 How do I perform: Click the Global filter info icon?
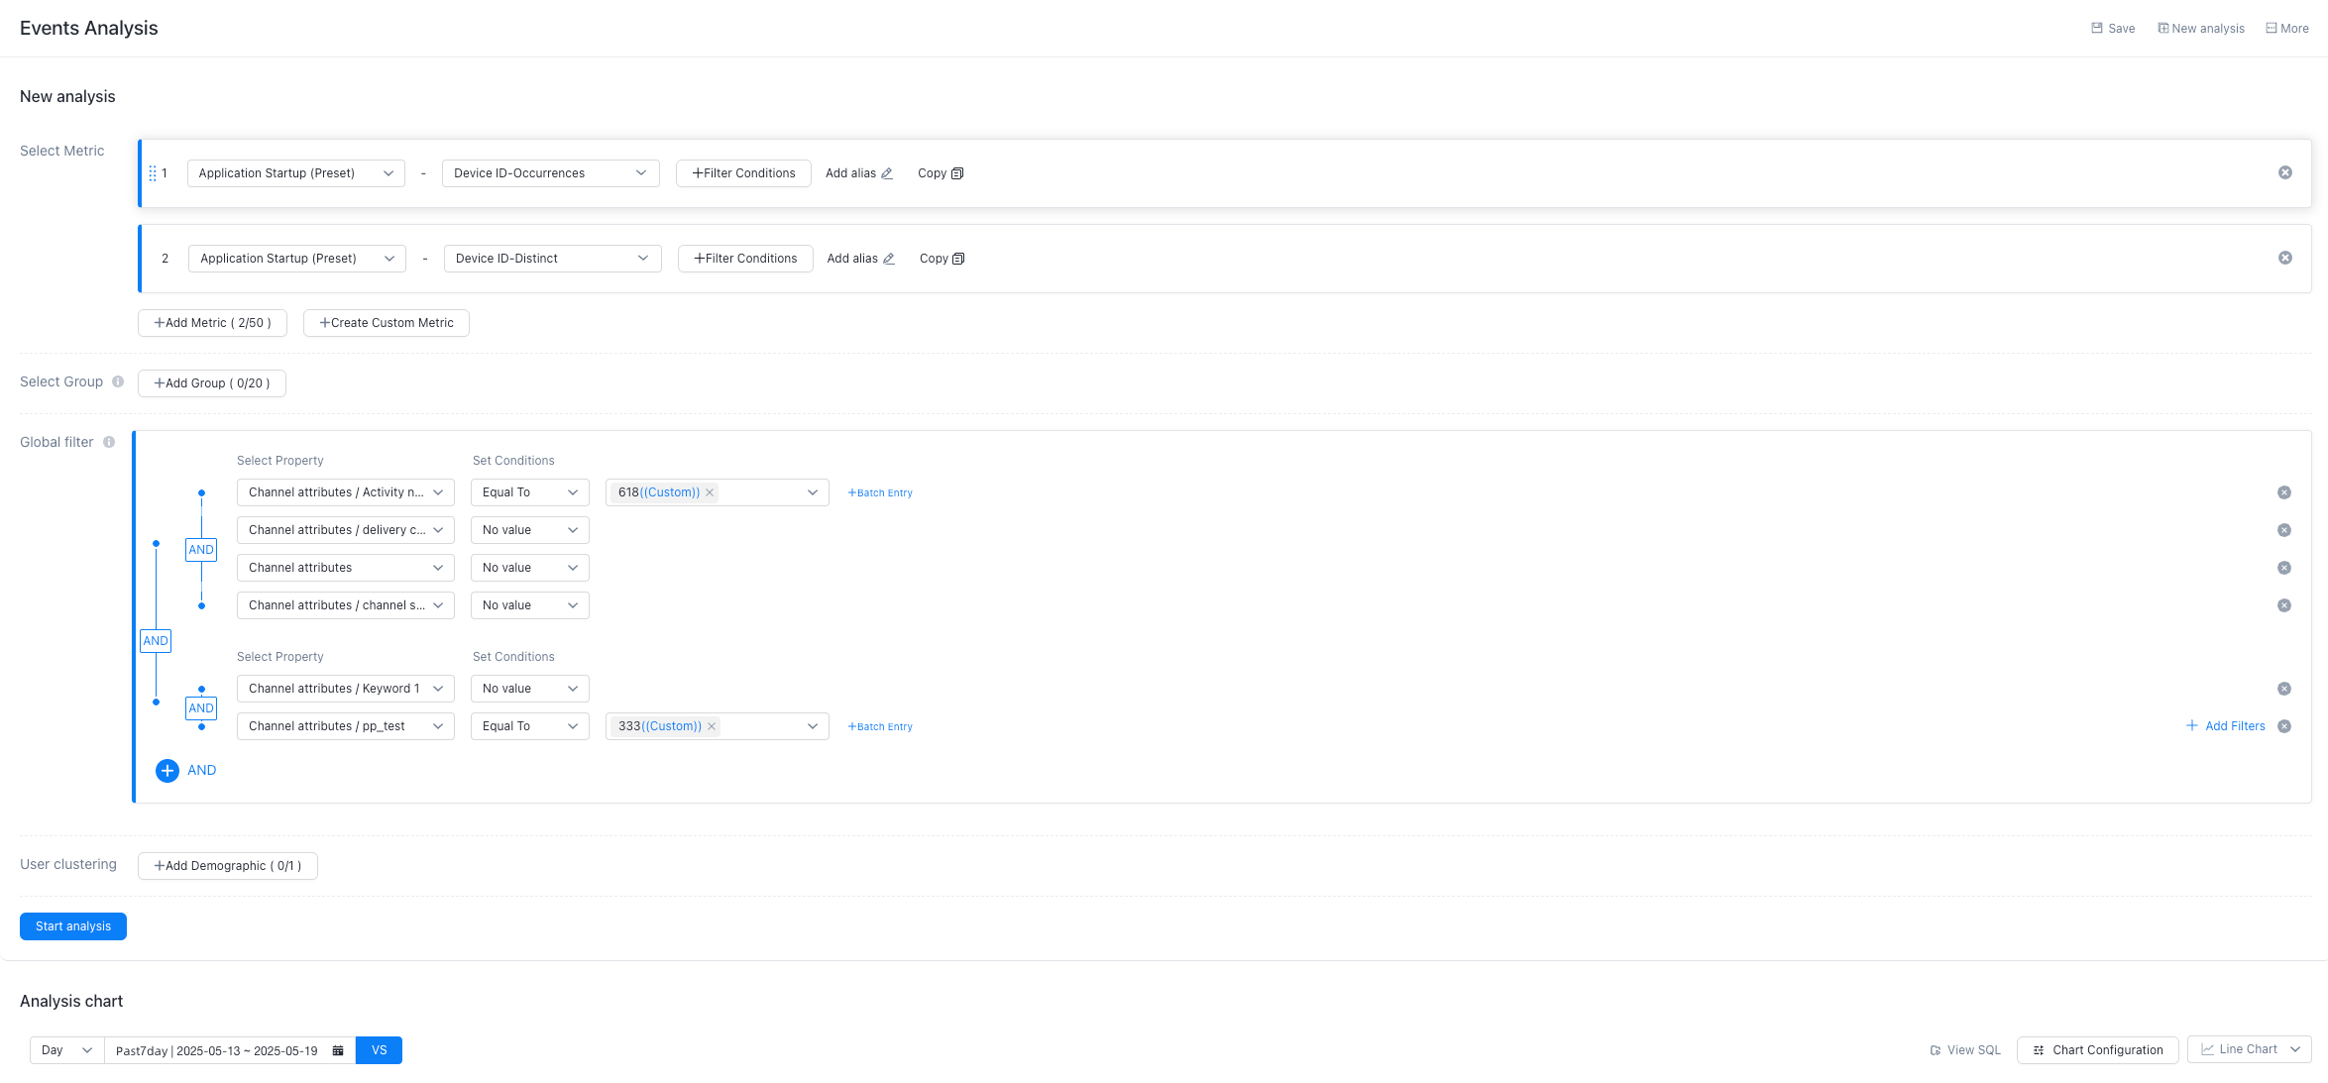[109, 442]
